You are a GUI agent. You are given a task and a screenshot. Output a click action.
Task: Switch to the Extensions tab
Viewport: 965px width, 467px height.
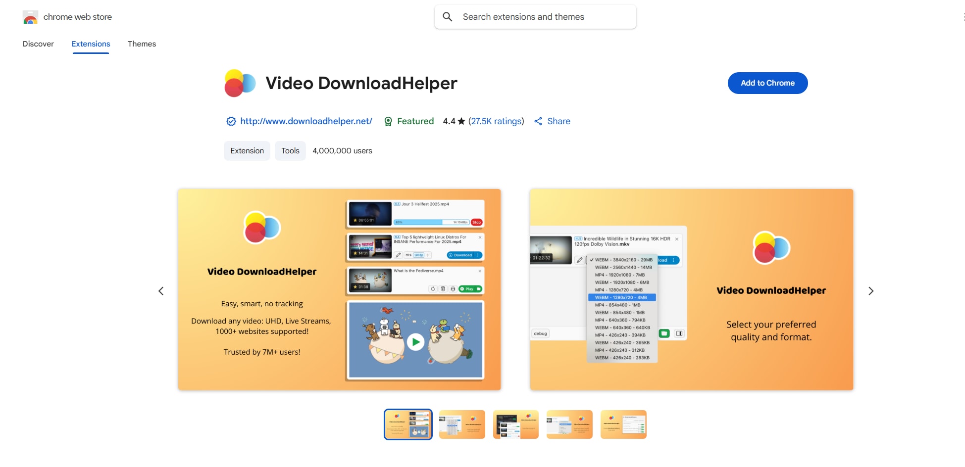click(x=90, y=44)
